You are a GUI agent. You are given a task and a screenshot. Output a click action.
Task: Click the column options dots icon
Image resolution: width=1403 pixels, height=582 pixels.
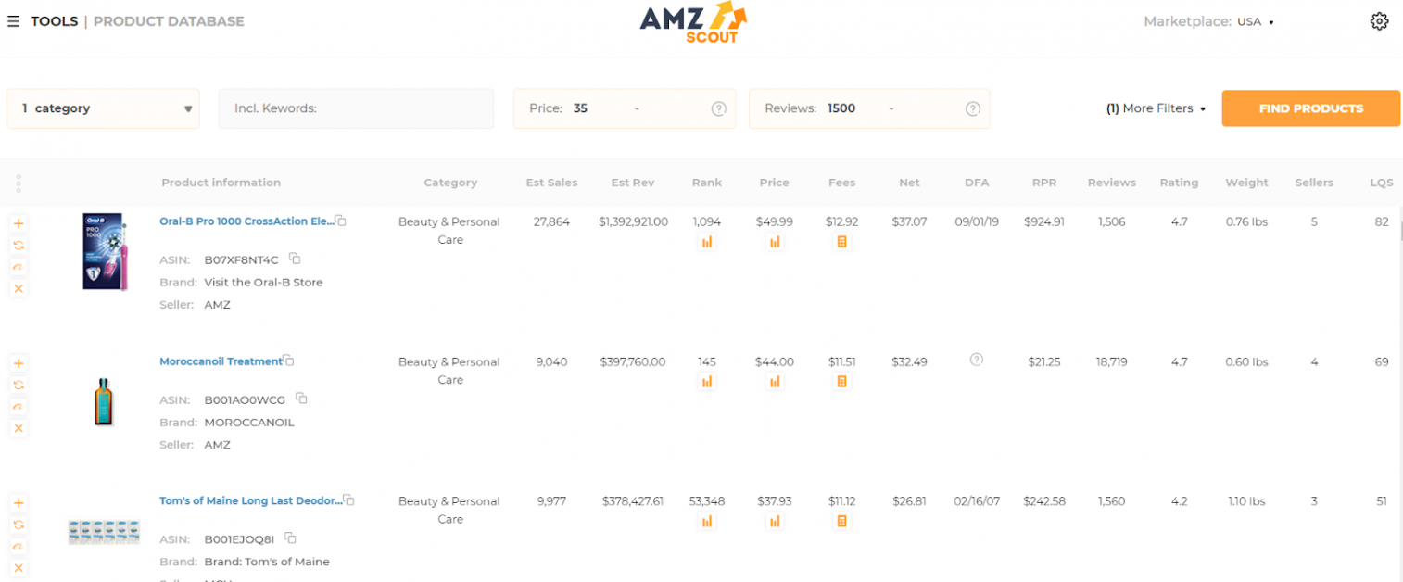[19, 183]
